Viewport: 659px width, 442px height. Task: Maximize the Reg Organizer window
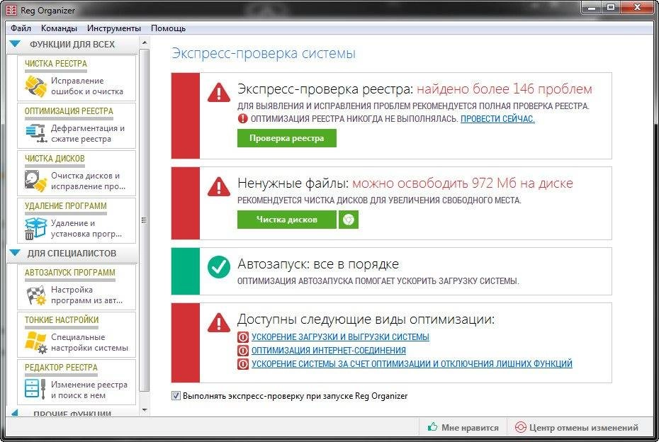coord(611,8)
